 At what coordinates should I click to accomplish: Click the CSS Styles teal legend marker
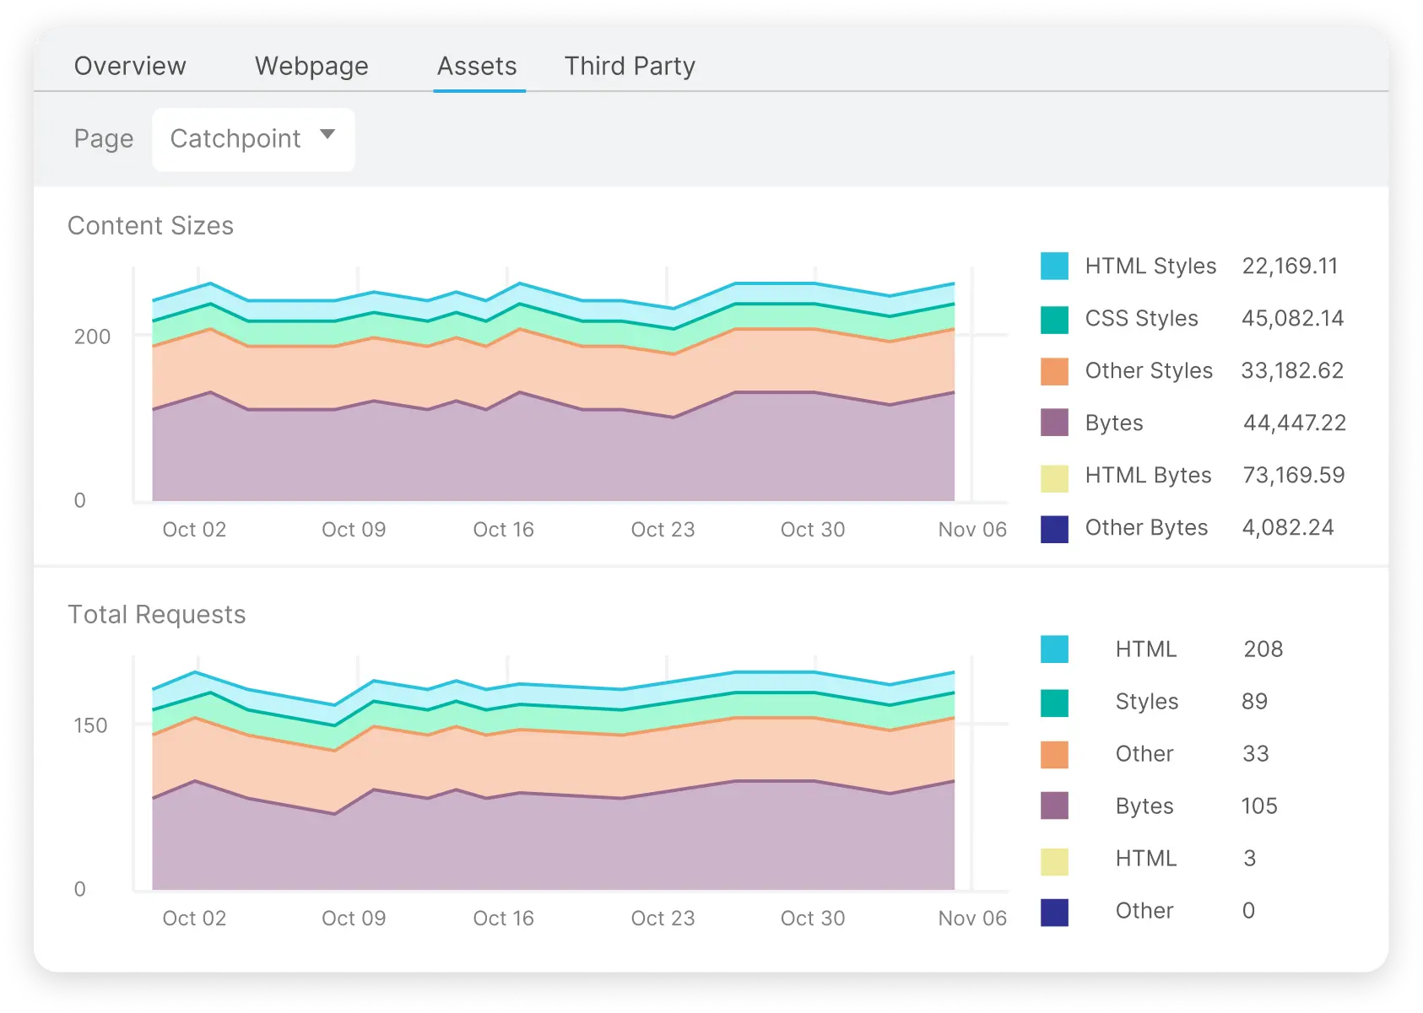pos(1053,318)
